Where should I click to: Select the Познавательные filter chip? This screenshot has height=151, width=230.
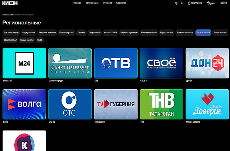click(149, 33)
